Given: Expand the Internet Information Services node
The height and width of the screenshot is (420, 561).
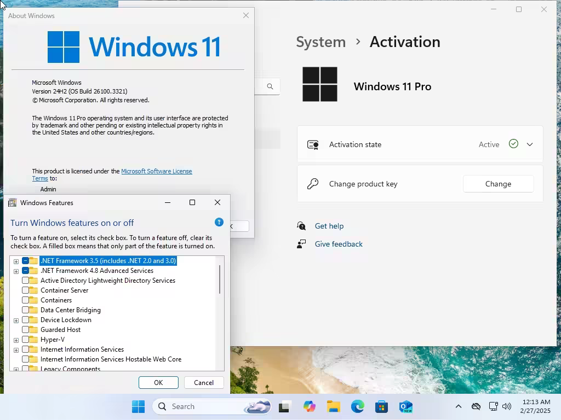Looking at the screenshot, I should [16, 350].
